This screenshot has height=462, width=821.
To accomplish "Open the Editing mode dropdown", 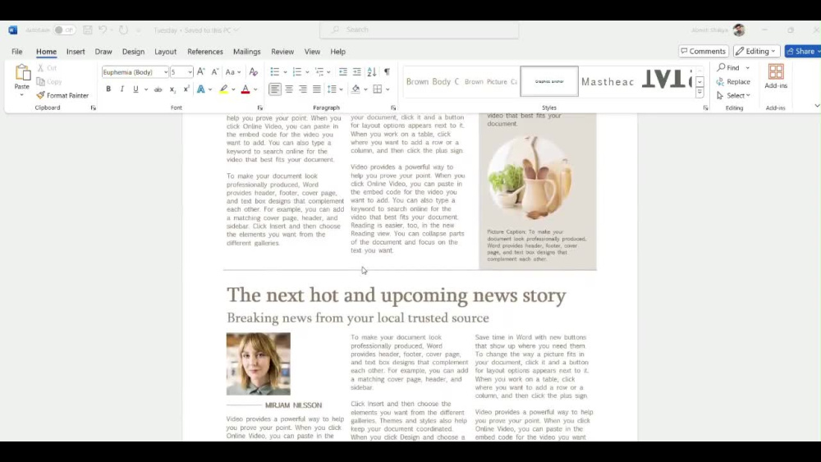I will [x=757, y=51].
